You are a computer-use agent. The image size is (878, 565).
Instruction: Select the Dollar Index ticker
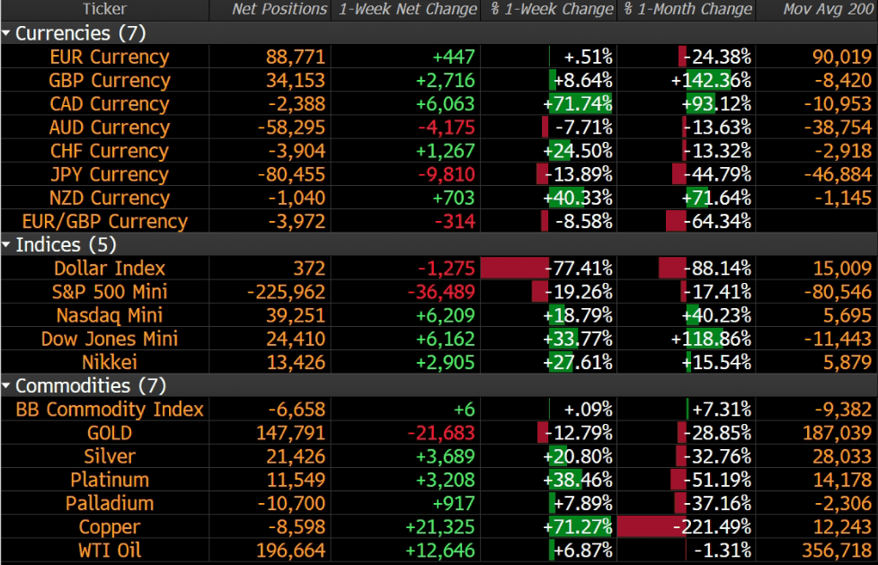(110, 269)
